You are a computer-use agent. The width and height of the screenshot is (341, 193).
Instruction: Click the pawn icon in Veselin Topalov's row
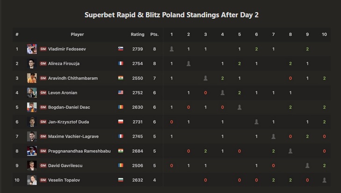[x=324, y=180]
